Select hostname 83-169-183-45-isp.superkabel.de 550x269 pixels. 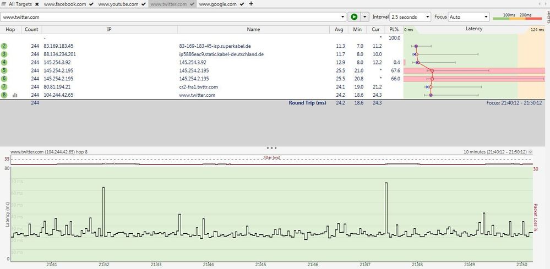[215, 46]
